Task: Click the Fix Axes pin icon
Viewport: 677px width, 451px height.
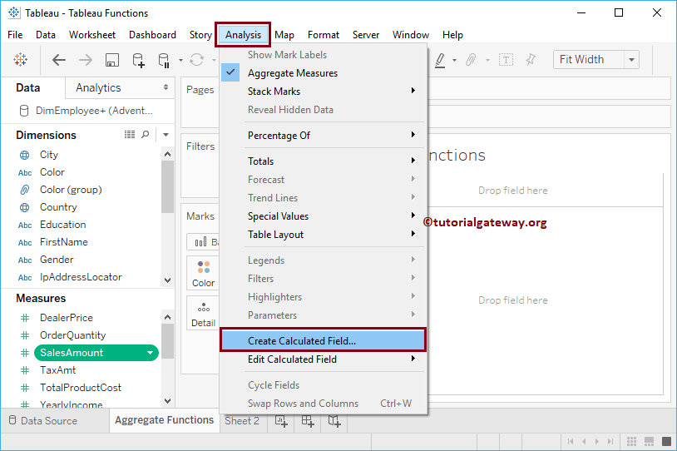Action: (531, 60)
